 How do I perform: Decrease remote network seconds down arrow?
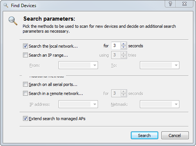(123, 95)
